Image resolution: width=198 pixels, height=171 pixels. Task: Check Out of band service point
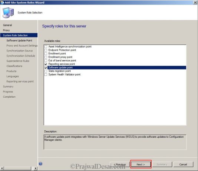[x=46, y=61]
